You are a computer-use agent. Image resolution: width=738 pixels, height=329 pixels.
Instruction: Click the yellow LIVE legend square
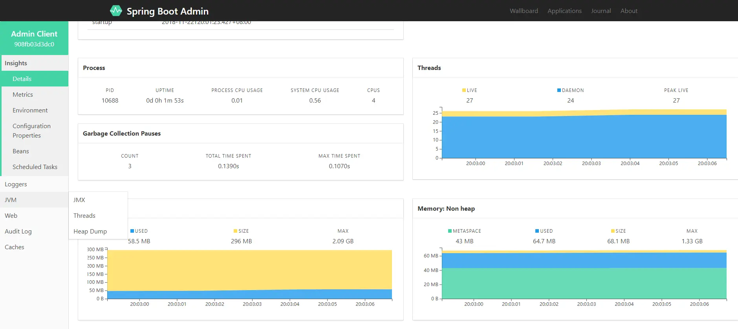[x=464, y=90]
